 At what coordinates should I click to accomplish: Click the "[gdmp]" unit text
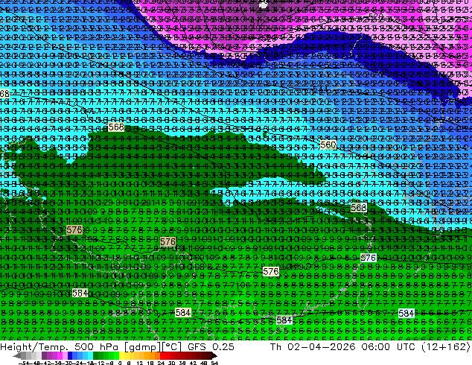(x=143, y=347)
